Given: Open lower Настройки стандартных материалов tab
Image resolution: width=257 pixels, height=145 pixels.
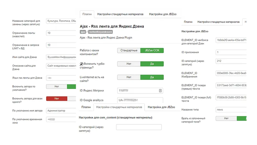Looking at the screenshot, I should (119, 107).
